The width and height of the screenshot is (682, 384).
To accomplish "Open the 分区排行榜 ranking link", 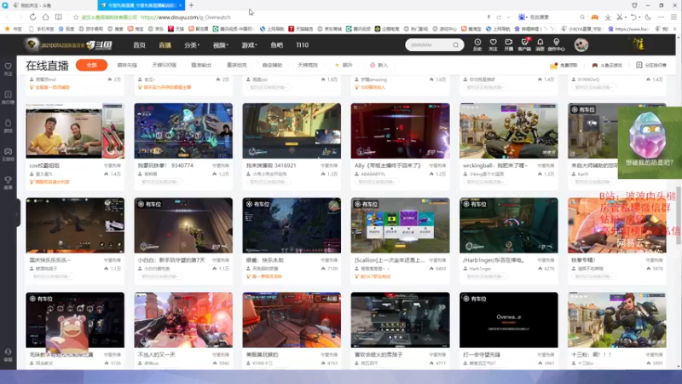I will point(651,66).
